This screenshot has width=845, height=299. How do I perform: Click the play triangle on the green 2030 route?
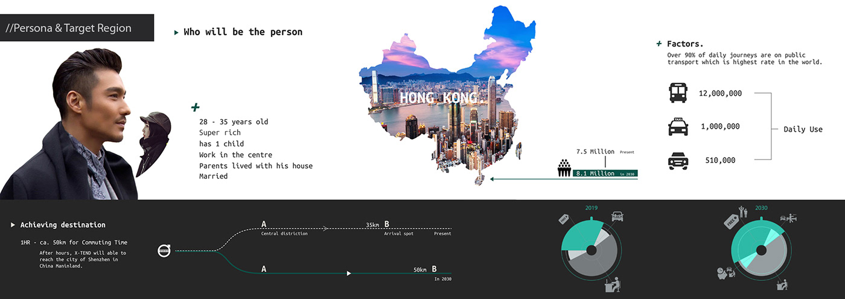pos(348,274)
